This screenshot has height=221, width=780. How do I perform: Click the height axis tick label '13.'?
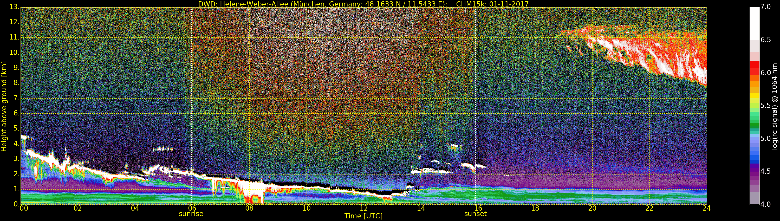click(14, 7)
